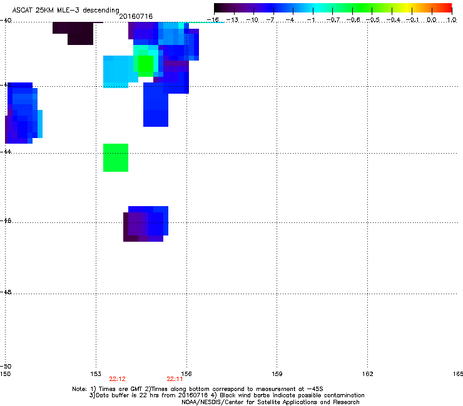Click the colorbar tick label -4

point(291,20)
